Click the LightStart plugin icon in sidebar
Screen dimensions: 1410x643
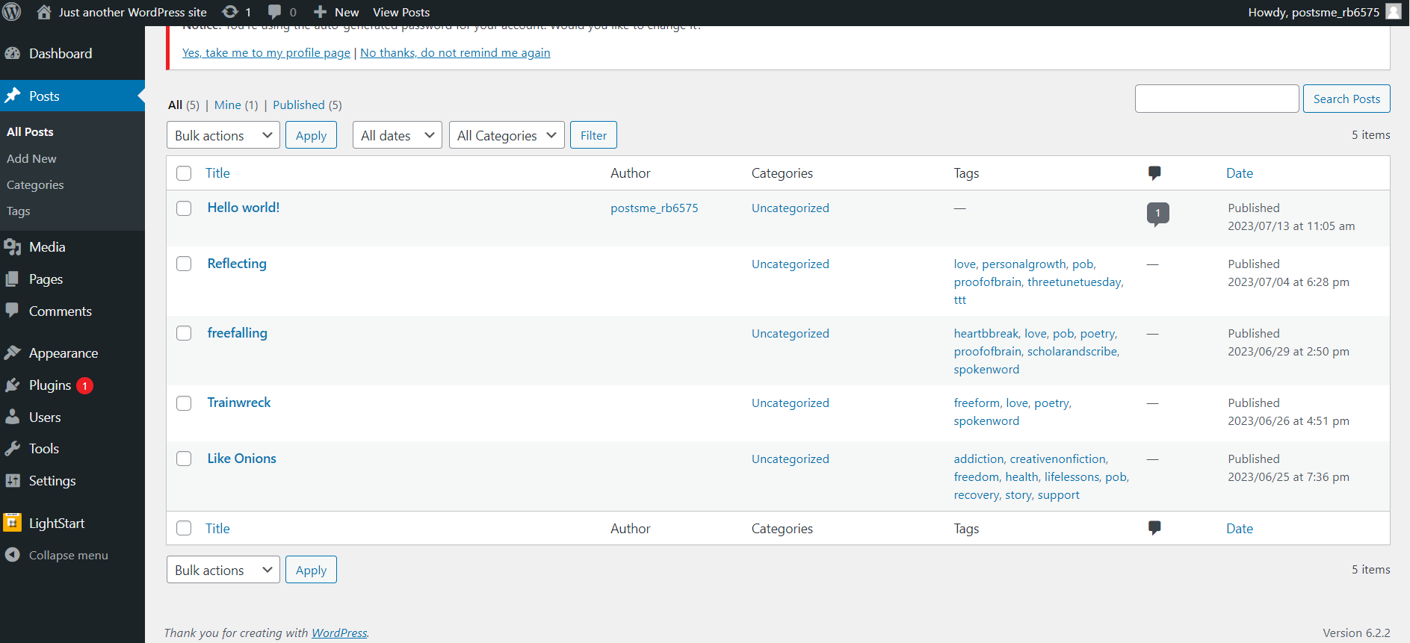pyautogui.click(x=13, y=523)
